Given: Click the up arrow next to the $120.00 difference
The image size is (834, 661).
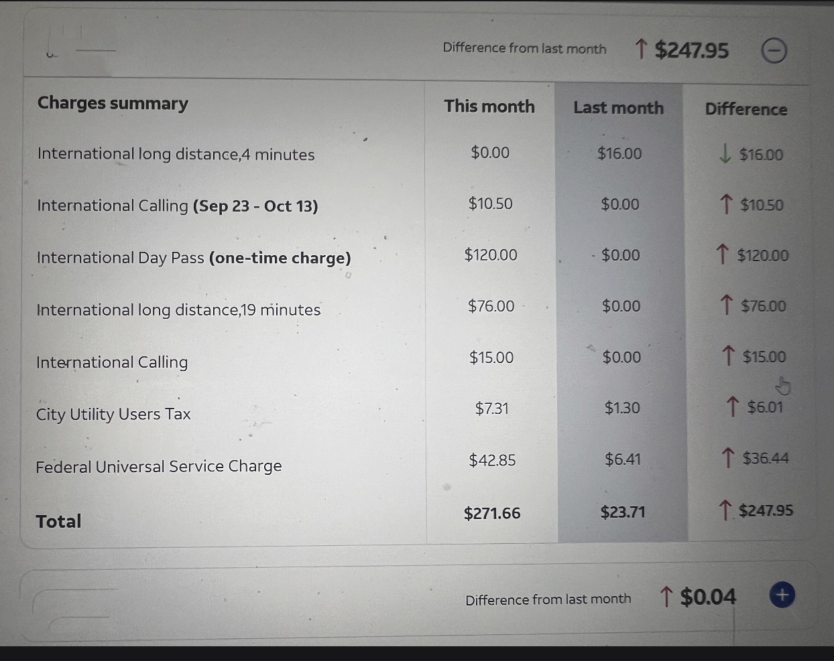Looking at the screenshot, I should point(722,254).
